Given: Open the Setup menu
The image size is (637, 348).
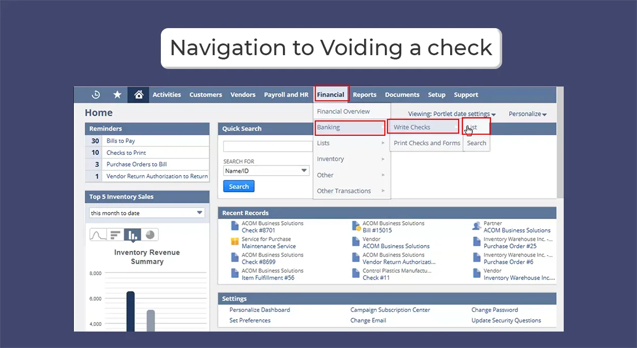Looking at the screenshot, I should (x=437, y=95).
